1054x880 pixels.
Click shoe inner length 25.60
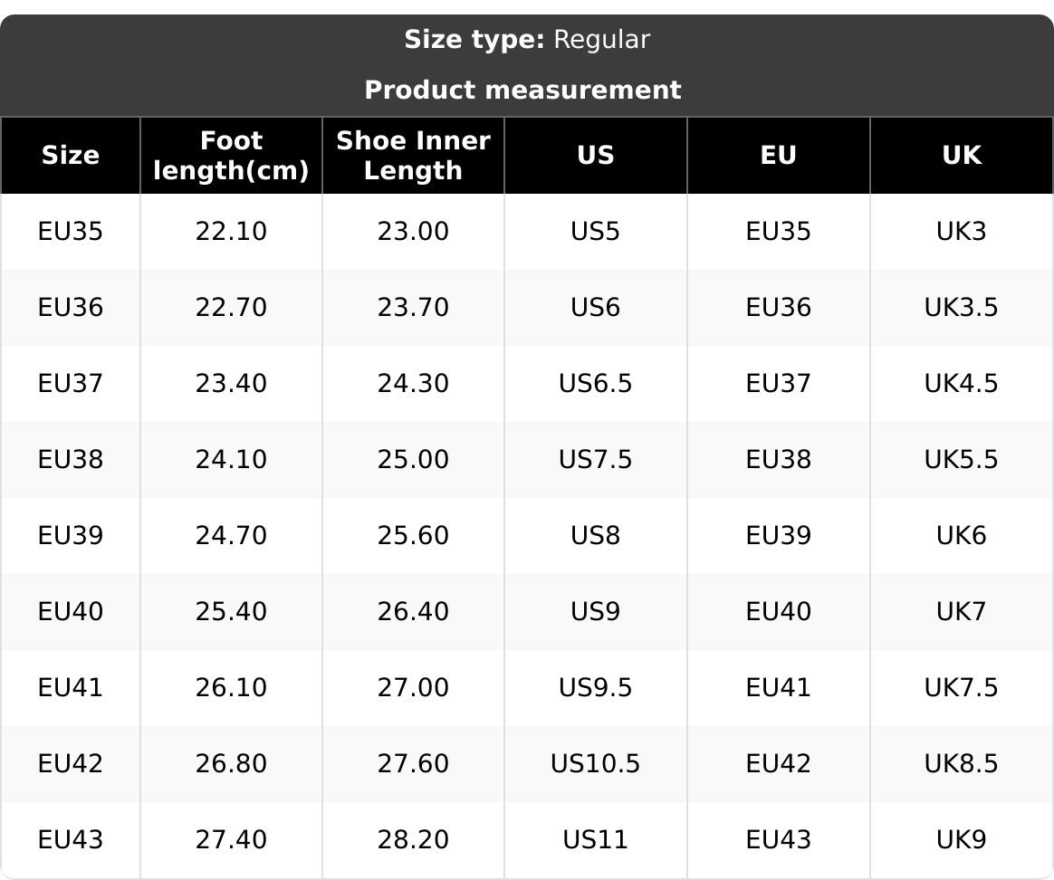point(413,536)
